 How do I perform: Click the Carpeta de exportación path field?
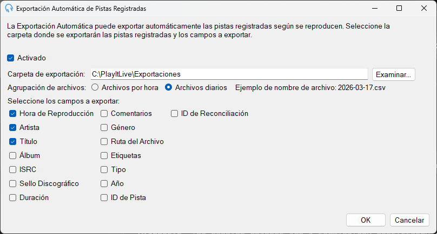(229, 74)
